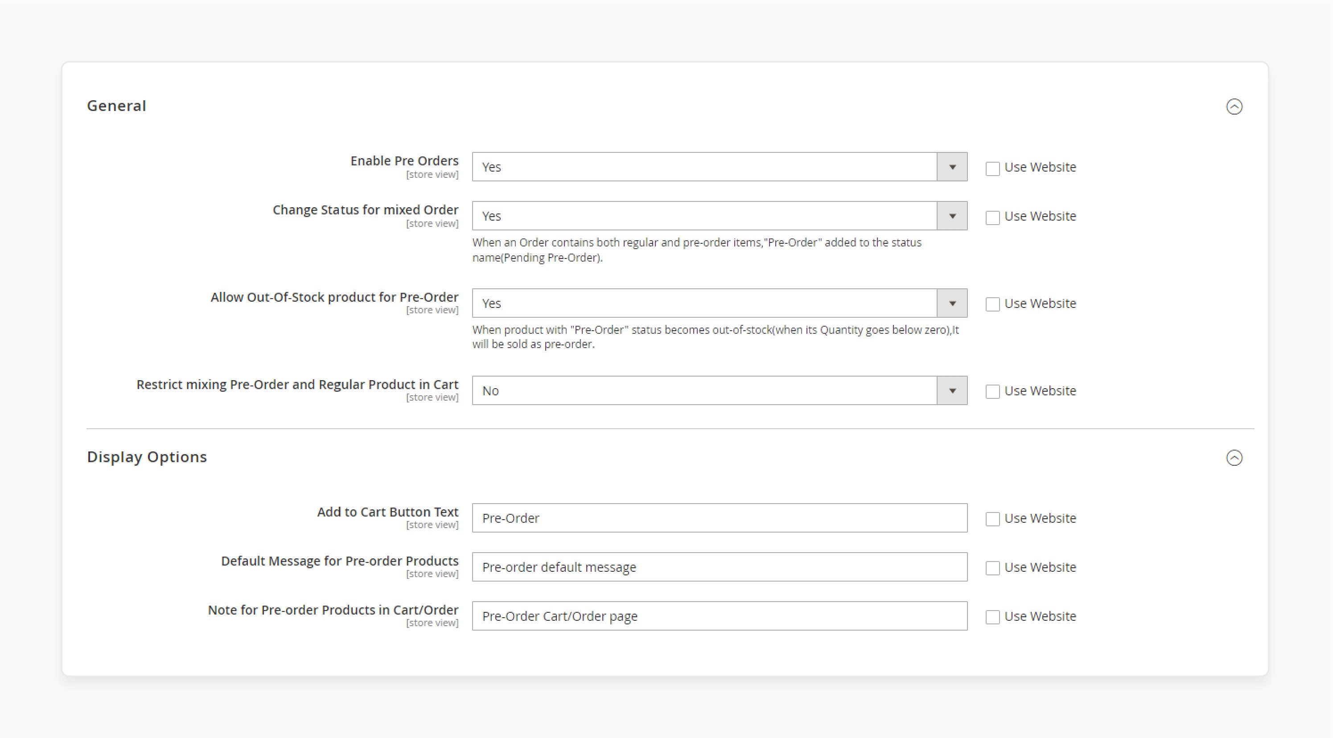This screenshot has height=738, width=1333.
Task: Click the Enable Pre Orders label
Action: click(404, 161)
